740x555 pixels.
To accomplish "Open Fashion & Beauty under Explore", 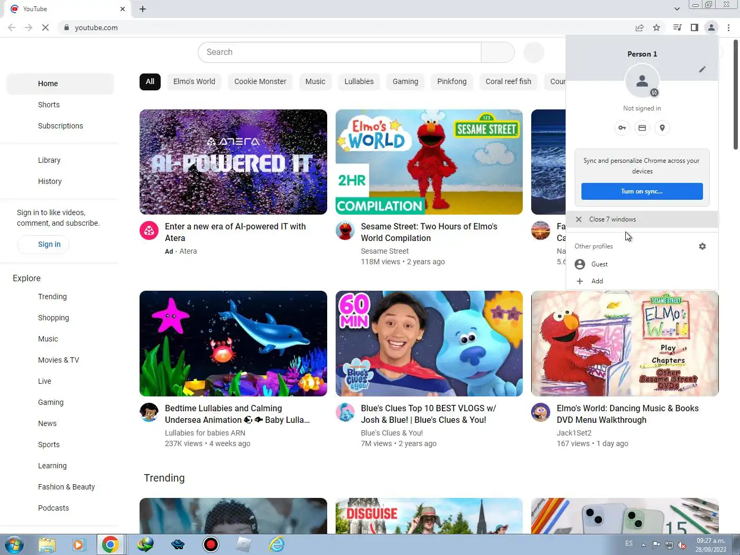I will pyautogui.click(x=60, y=487).
